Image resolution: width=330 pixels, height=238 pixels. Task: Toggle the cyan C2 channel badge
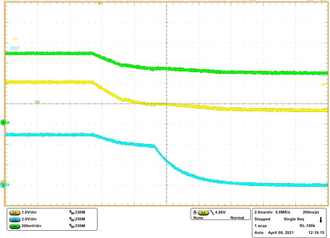tap(14, 219)
